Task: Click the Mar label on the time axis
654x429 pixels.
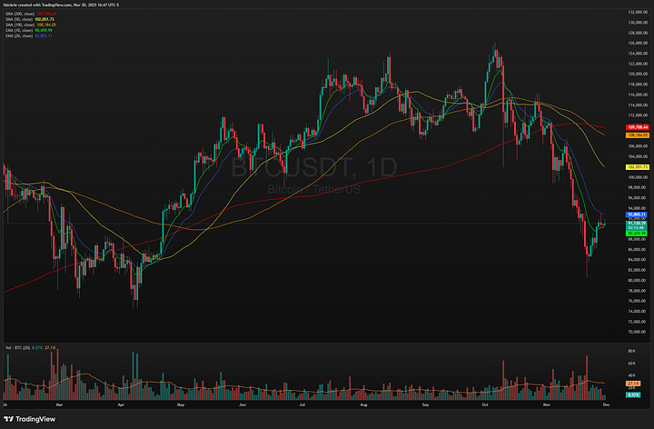Action: pos(59,404)
